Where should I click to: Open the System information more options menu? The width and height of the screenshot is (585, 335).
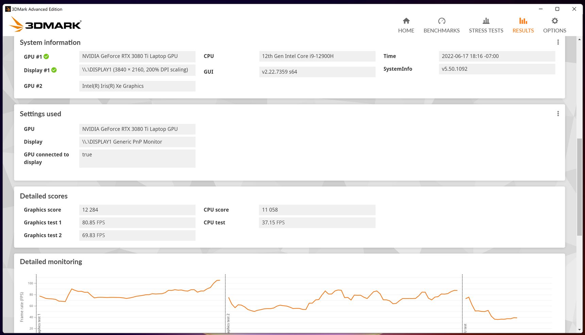click(x=558, y=42)
